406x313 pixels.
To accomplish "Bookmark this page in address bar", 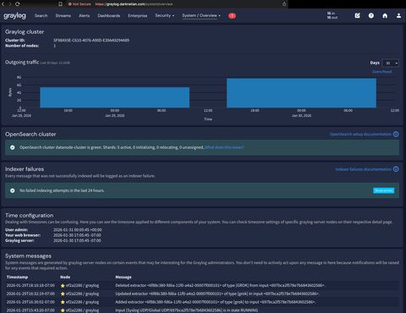I will click(60, 4).
